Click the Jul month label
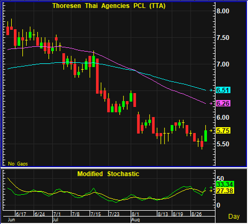248x224 pixels. 55,220
